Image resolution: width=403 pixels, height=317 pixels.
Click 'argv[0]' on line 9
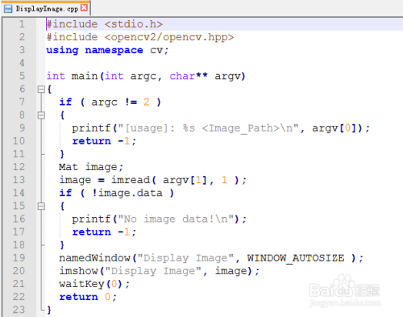(x=334, y=128)
